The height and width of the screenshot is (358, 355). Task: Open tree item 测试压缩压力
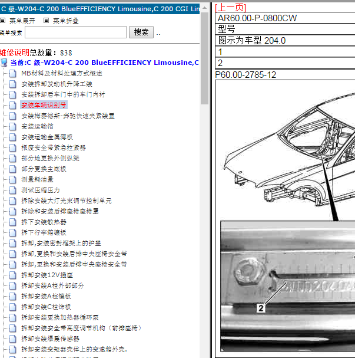tap(41, 190)
